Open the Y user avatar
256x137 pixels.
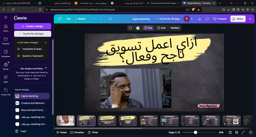(187, 19)
